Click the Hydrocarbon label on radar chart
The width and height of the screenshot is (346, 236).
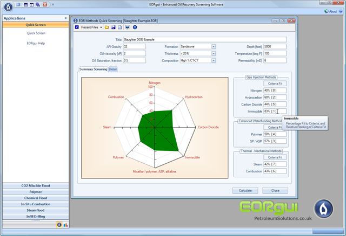194,97
